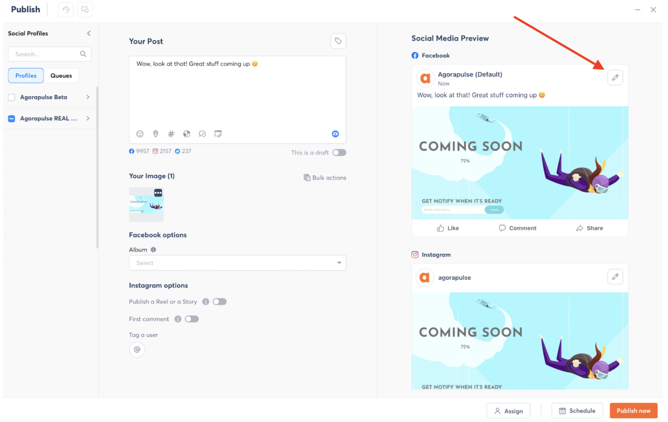The height and width of the screenshot is (422, 668).
Task: Click the blue media camera icon
Action: [x=335, y=134]
